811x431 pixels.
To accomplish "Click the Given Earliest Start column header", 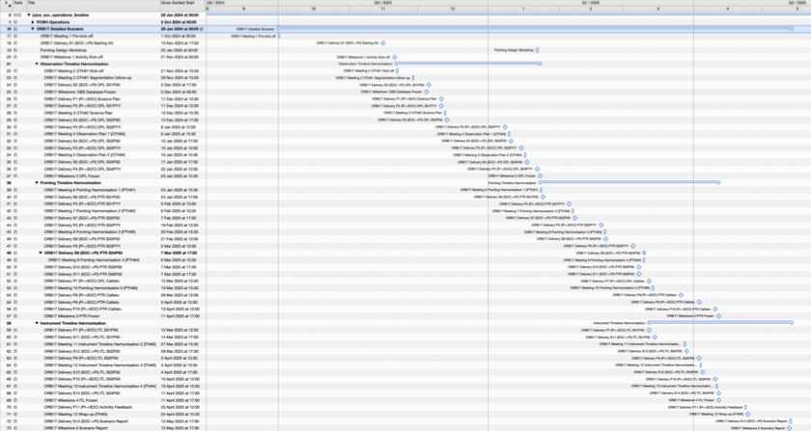I will tap(180, 4).
